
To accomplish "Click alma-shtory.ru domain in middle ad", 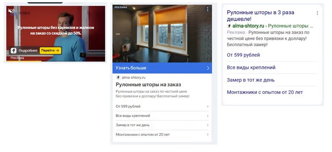I will [133, 77].
